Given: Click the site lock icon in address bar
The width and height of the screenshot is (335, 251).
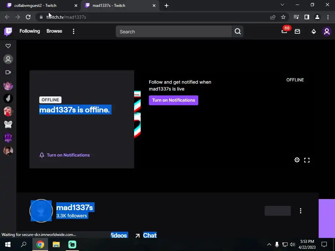Looking at the screenshot, I should (41, 17).
